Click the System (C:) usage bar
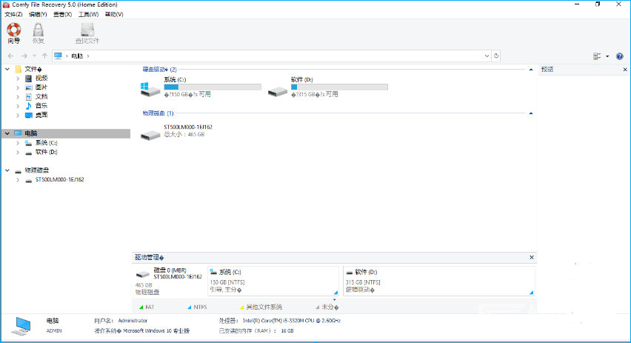 [213, 87]
